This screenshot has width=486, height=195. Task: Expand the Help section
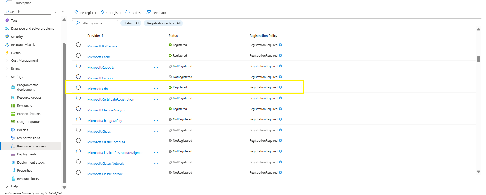(7, 186)
